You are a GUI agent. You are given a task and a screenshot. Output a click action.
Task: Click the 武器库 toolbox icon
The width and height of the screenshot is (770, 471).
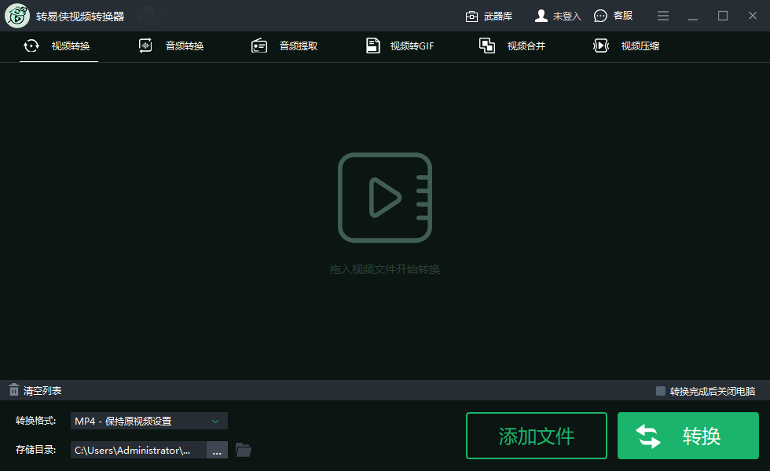click(472, 15)
